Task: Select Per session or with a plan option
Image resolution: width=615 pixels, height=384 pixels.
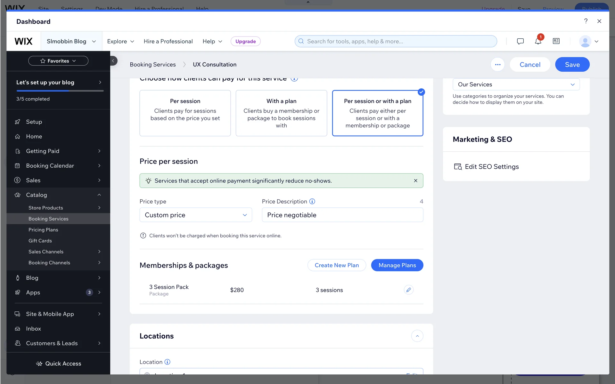Action: [377, 113]
